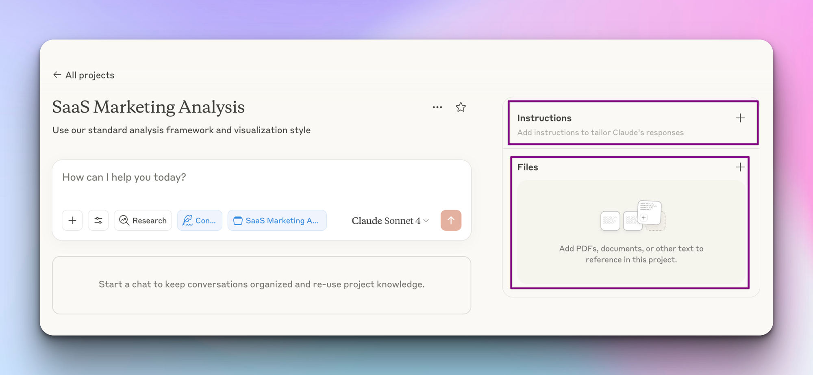Click the project description text
The width and height of the screenshot is (813, 375).
coord(181,130)
